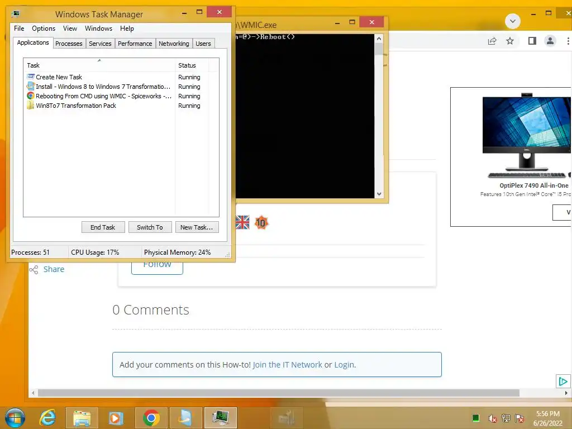Click the Share link on the page
572x429 pixels.
[54, 269]
